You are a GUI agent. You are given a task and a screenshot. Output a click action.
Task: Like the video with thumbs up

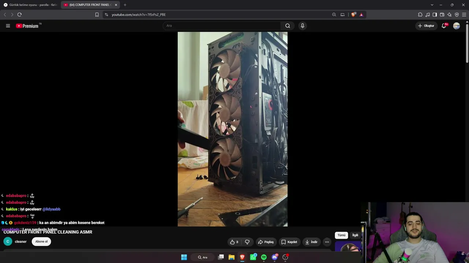click(x=234, y=242)
